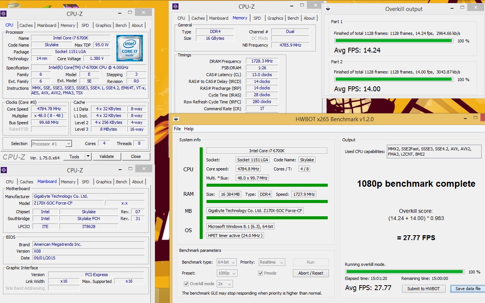
Task: Open Overkill mode 2x dropdown
Action: click(x=225, y=284)
